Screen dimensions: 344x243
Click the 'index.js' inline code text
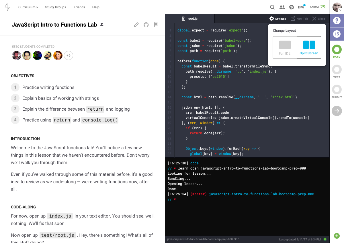point(60,216)
